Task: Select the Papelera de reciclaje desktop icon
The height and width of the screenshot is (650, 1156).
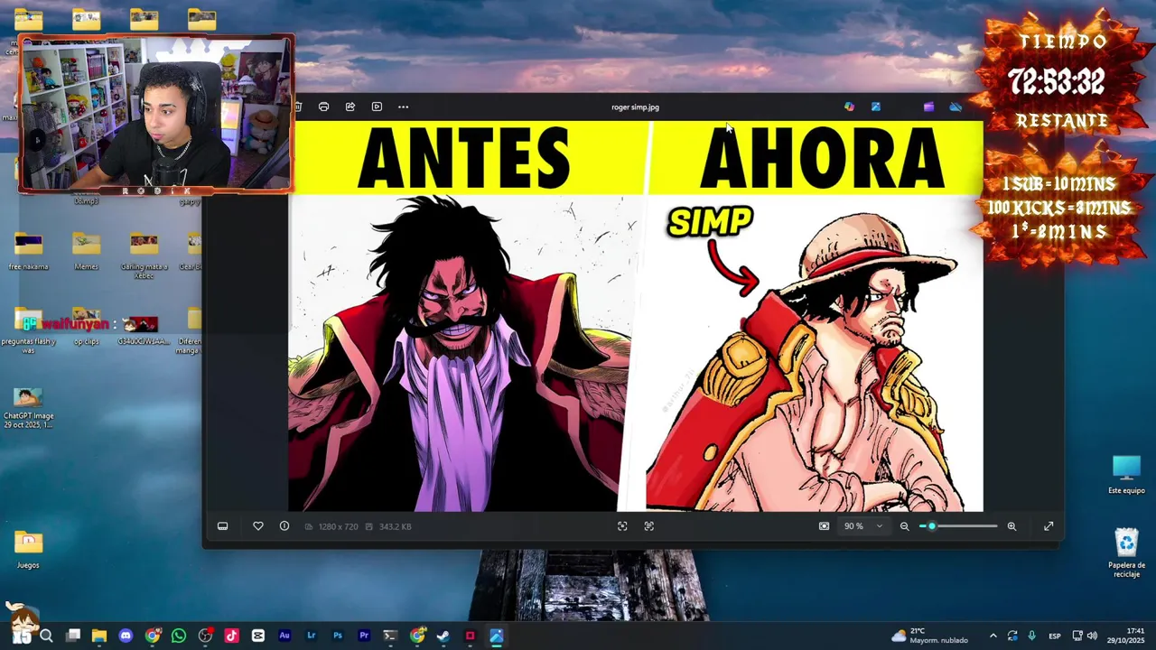Action: (1126, 553)
